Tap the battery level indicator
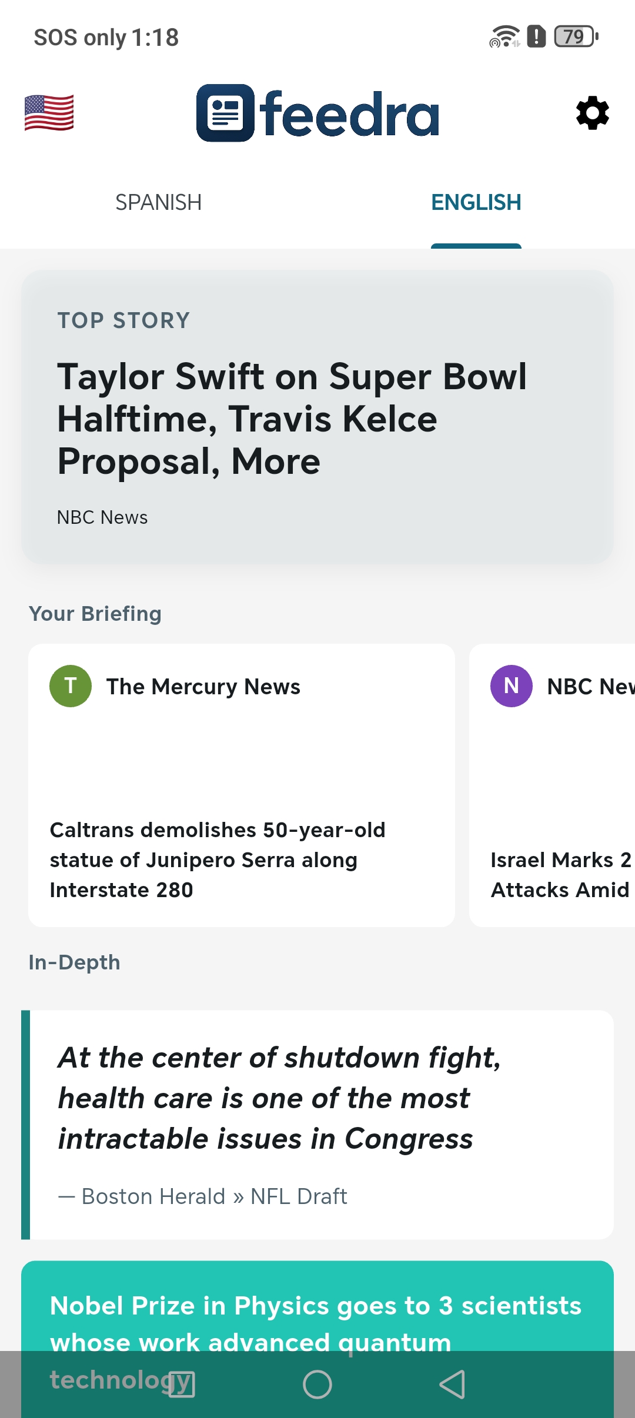The image size is (635, 1418). (576, 36)
